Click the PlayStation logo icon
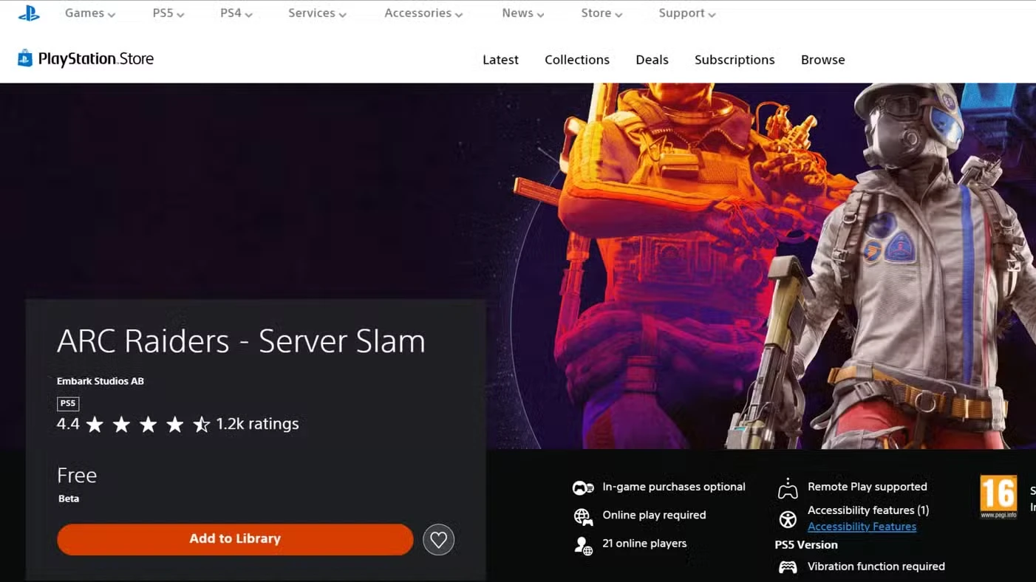 [x=29, y=13]
